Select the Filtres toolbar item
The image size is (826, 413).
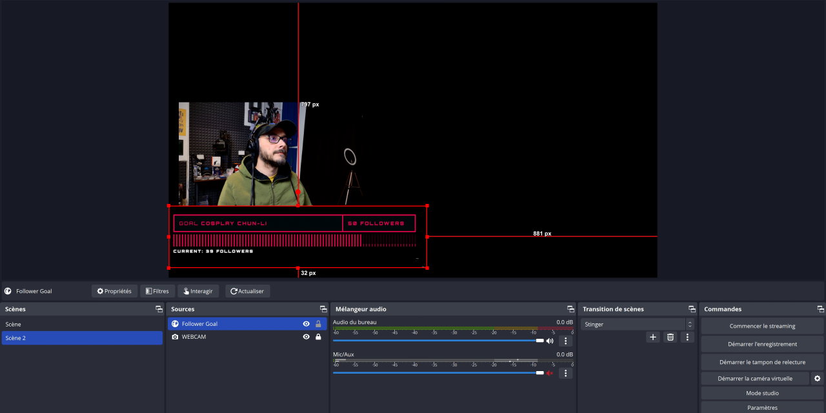[156, 291]
